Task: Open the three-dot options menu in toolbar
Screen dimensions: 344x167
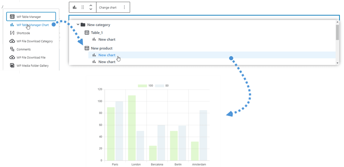Action: point(125,7)
